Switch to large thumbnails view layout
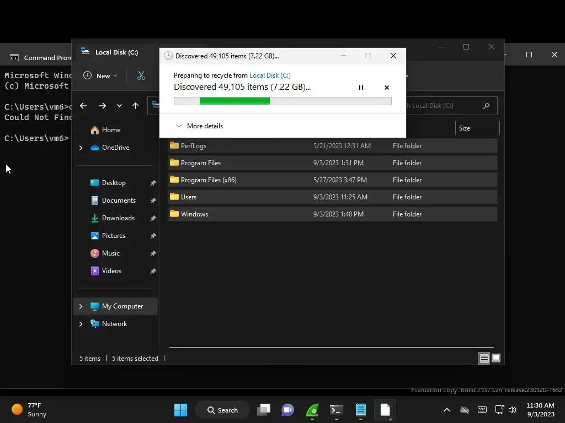The width and height of the screenshot is (565, 423). pos(496,358)
